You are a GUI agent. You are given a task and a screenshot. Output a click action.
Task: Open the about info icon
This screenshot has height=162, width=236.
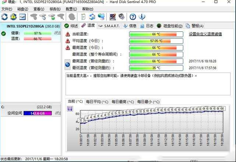click(142, 17)
